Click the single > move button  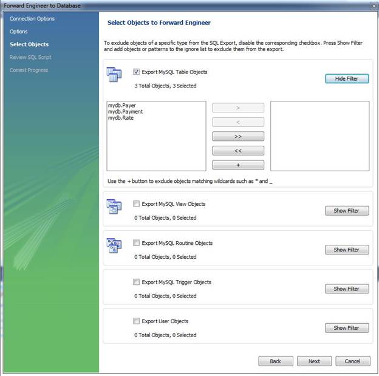(238, 108)
